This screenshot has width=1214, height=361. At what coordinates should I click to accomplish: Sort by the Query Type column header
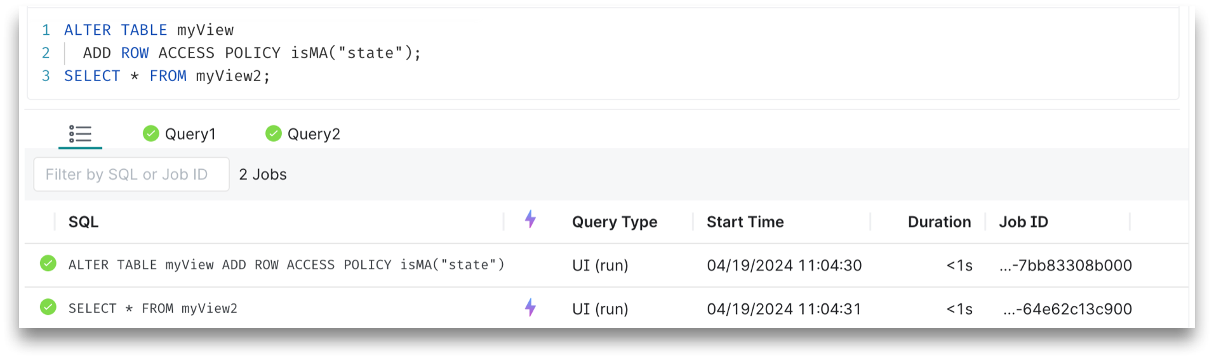pyautogui.click(x=614, y=222)
